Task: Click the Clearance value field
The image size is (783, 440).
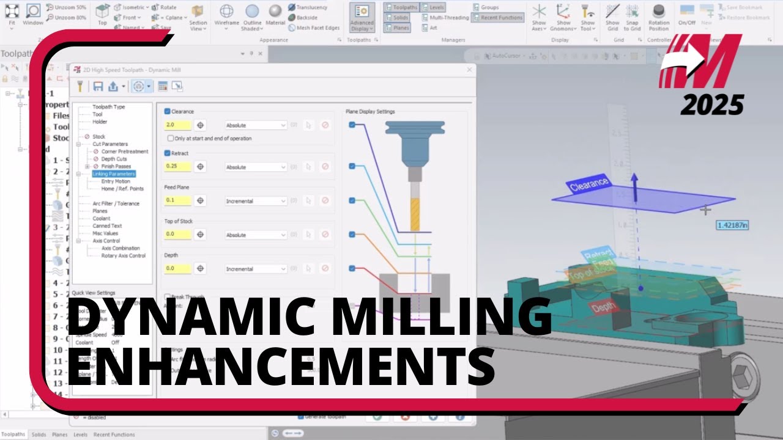Action: pyautogui.click(x=178, y=125)
